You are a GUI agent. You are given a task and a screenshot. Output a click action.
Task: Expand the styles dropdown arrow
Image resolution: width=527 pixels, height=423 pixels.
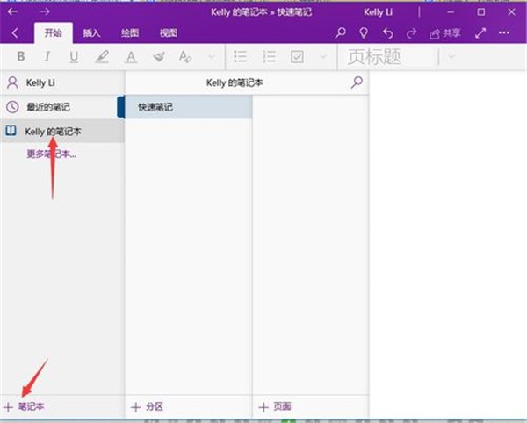[451, 56]
